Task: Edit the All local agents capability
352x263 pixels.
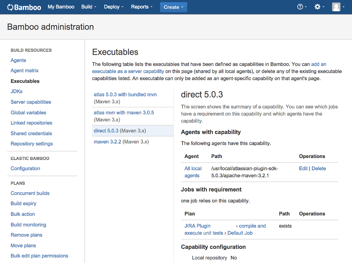Action: (303, 169)
